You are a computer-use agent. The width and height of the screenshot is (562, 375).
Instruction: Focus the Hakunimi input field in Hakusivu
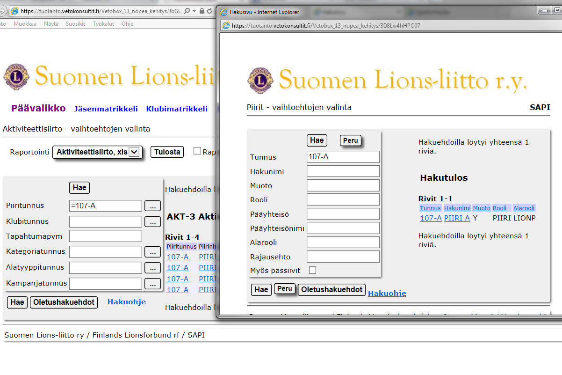[343, 171]
